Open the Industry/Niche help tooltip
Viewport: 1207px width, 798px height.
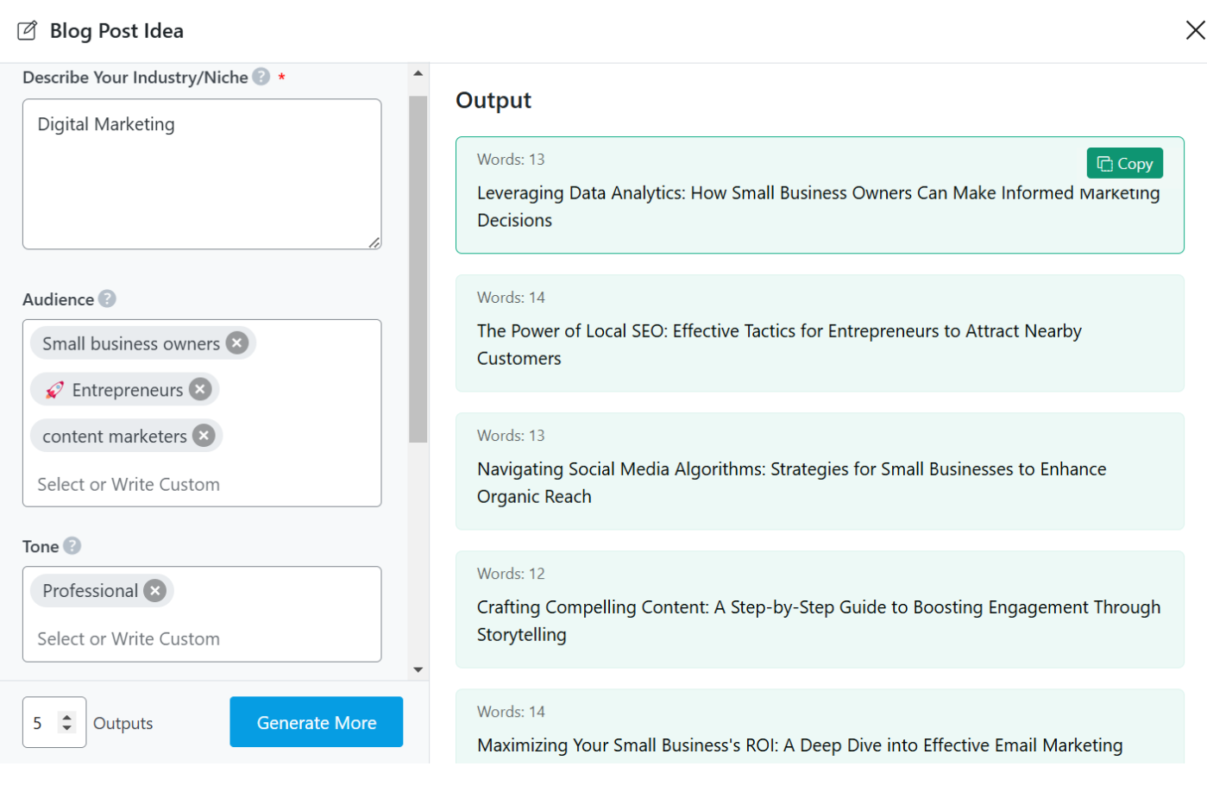click(x=261, y=77)
